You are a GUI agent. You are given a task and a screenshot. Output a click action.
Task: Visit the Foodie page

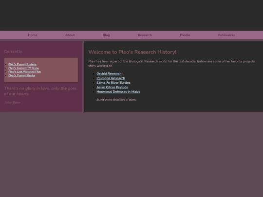pyautogui.click(x=185, y=35)
